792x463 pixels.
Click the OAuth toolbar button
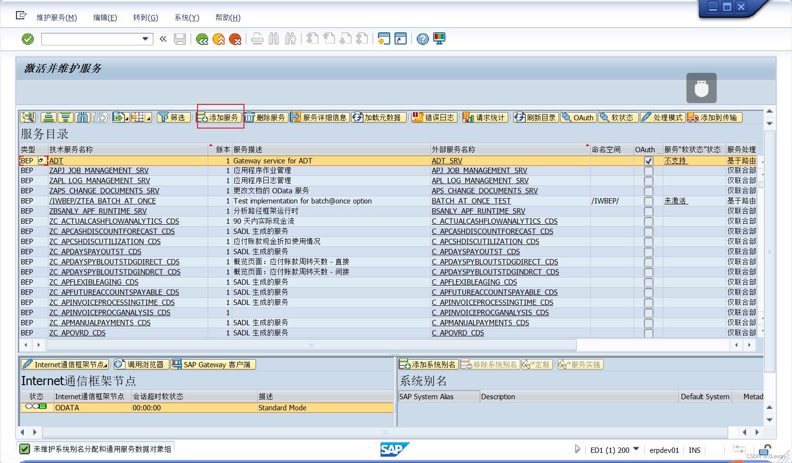coord(578,117)
